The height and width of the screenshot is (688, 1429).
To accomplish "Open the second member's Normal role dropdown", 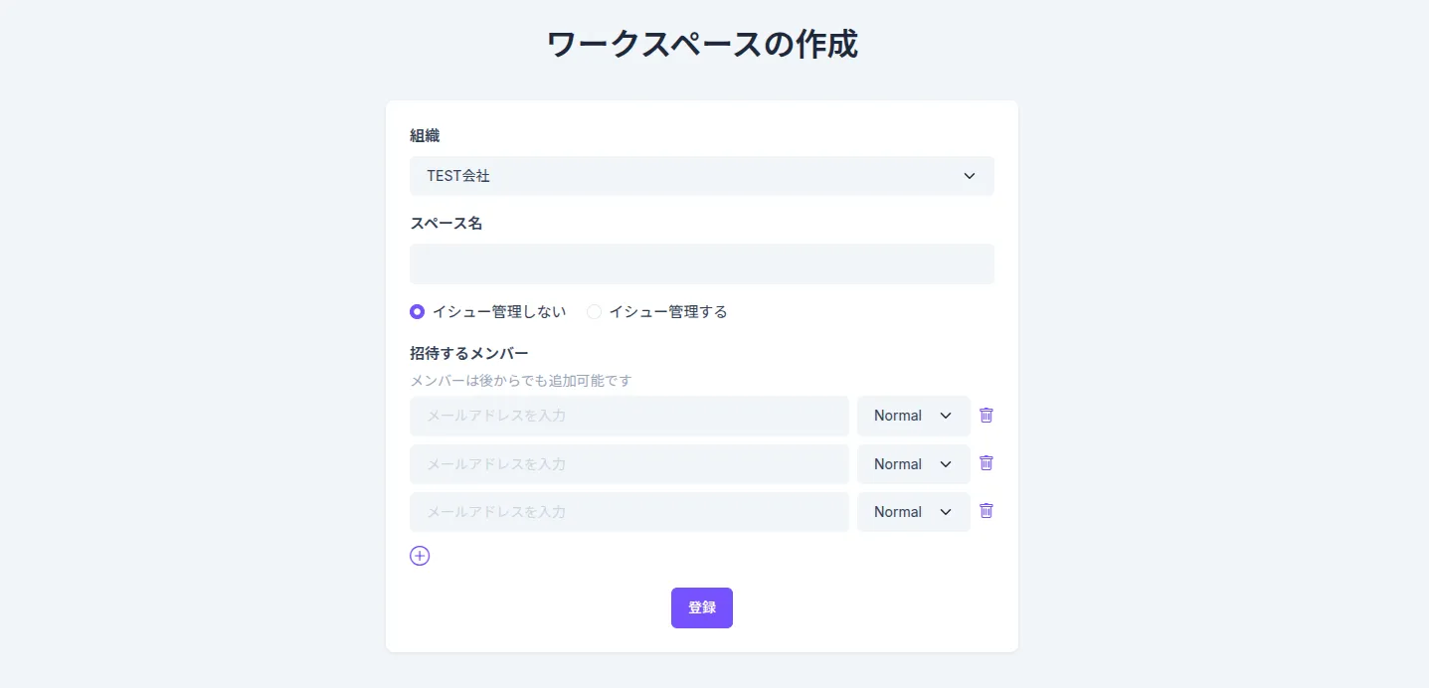I will (x=912, y=463).
